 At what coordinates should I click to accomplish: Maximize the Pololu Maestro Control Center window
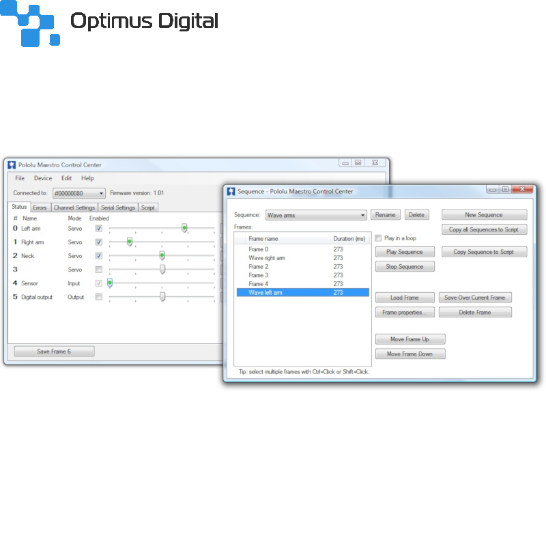pos(358,162)
